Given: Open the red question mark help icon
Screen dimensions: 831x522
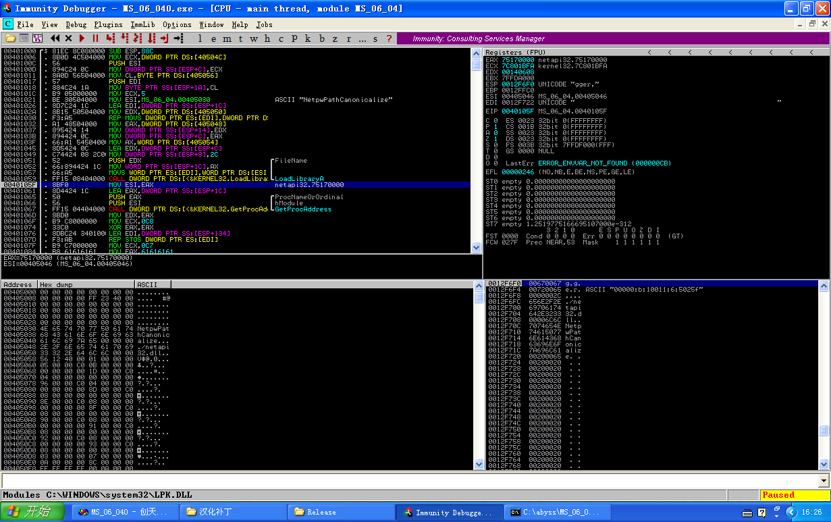Looking at the screenshot, I should (388, 38).
